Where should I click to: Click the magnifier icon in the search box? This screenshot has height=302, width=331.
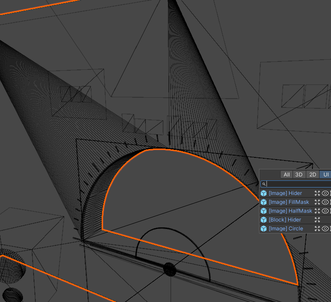[264, 184]
